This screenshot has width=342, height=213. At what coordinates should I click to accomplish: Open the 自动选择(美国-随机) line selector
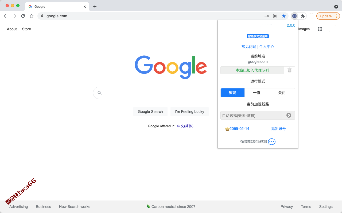point(258,115)
